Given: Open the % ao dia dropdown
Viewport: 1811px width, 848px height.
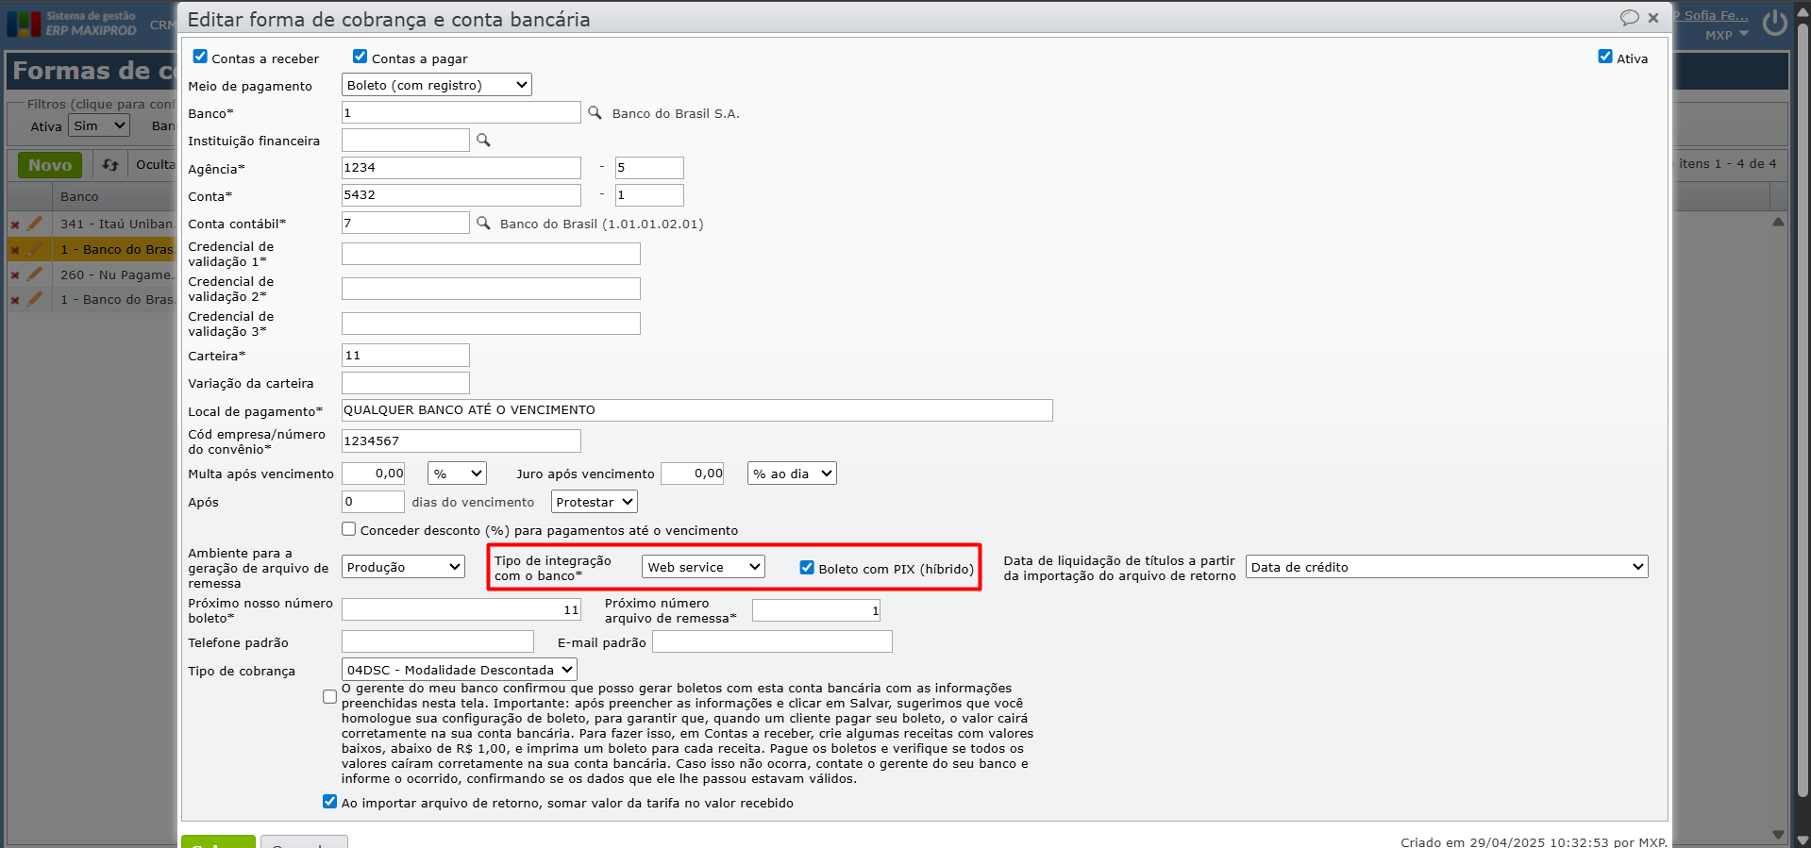Looking at the screenshot, I should [x=792, y=474].
